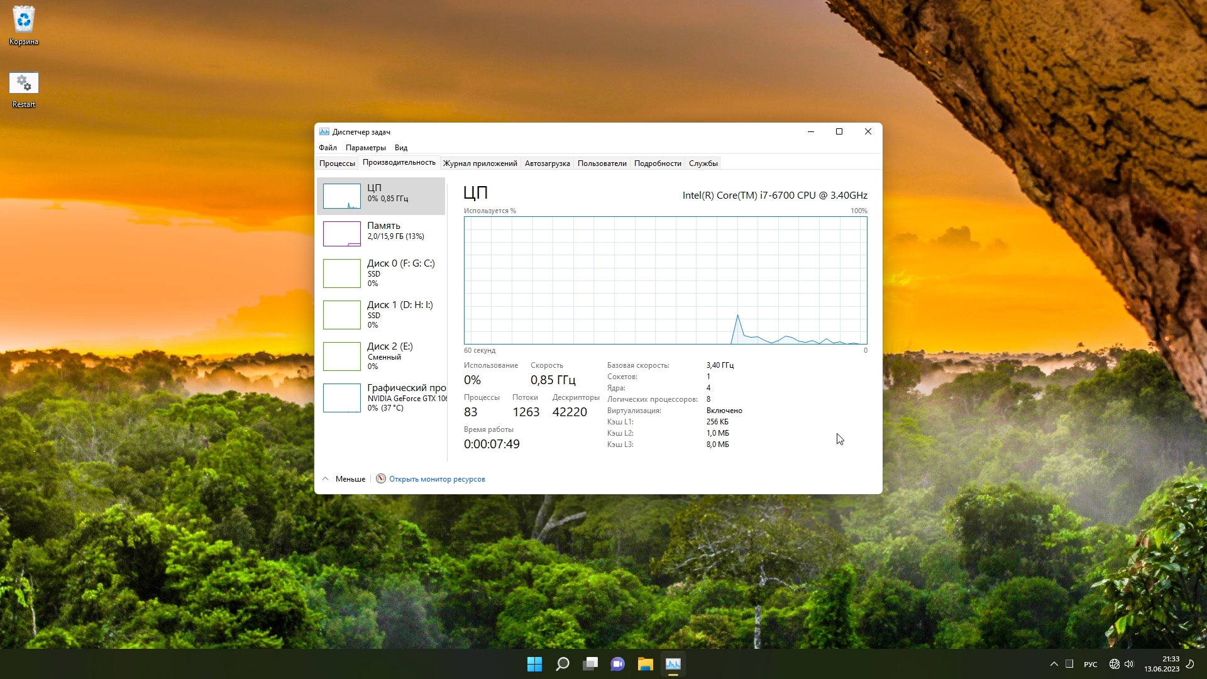This screenshot has height=679, width=1207.
Task: Click the Resource Monitor icon
Action: click(381, 478)
